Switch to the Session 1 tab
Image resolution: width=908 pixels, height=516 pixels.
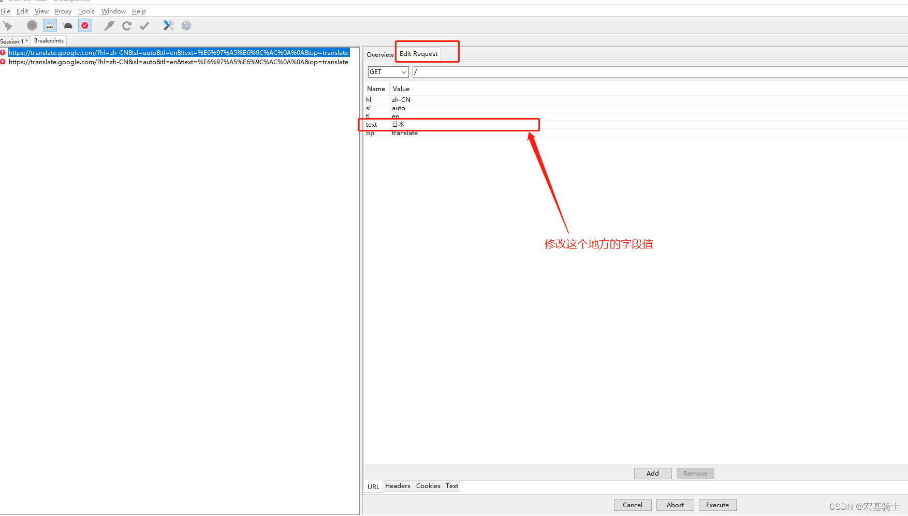click(x=14, y=41)
